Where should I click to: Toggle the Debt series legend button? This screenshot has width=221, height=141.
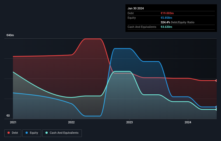coord(13,133)
